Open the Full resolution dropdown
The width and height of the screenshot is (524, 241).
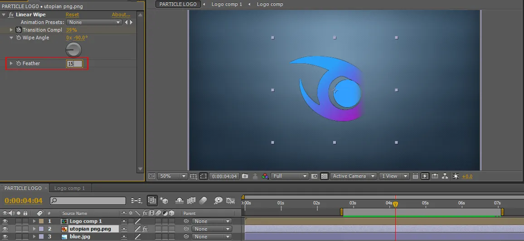(x=289, y=176)
